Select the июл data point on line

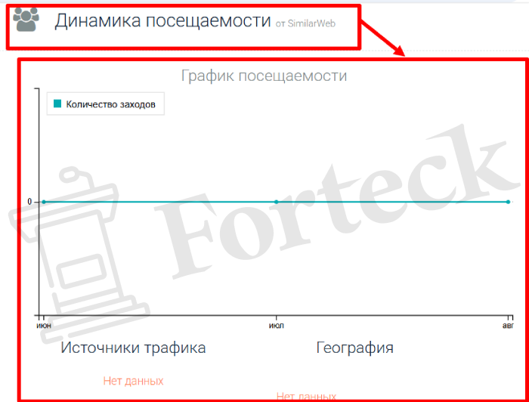277,202
